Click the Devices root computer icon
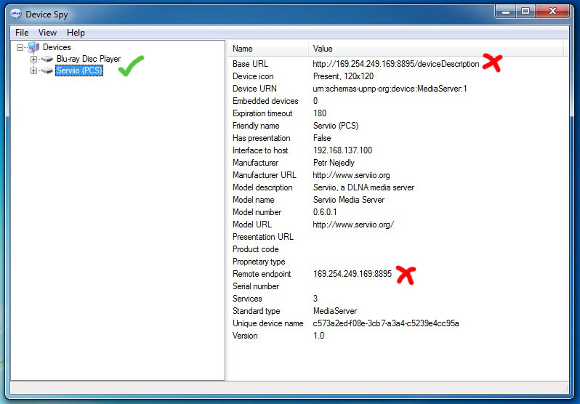580x404 pixels. (x=33, y=47)
